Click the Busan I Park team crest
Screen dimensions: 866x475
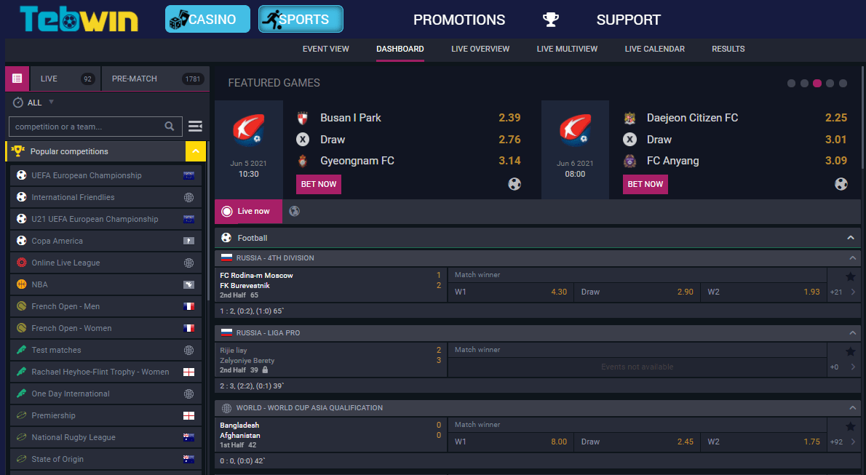tap(303, 118)
